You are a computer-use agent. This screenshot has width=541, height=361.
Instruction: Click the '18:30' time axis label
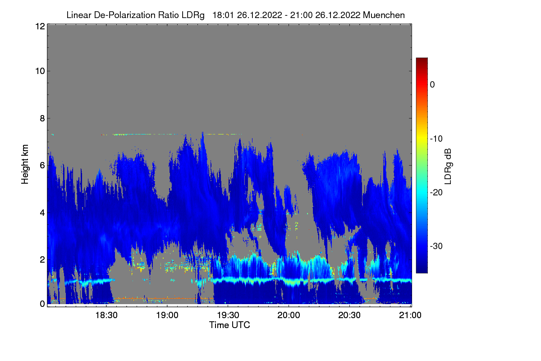click(106, 315)
